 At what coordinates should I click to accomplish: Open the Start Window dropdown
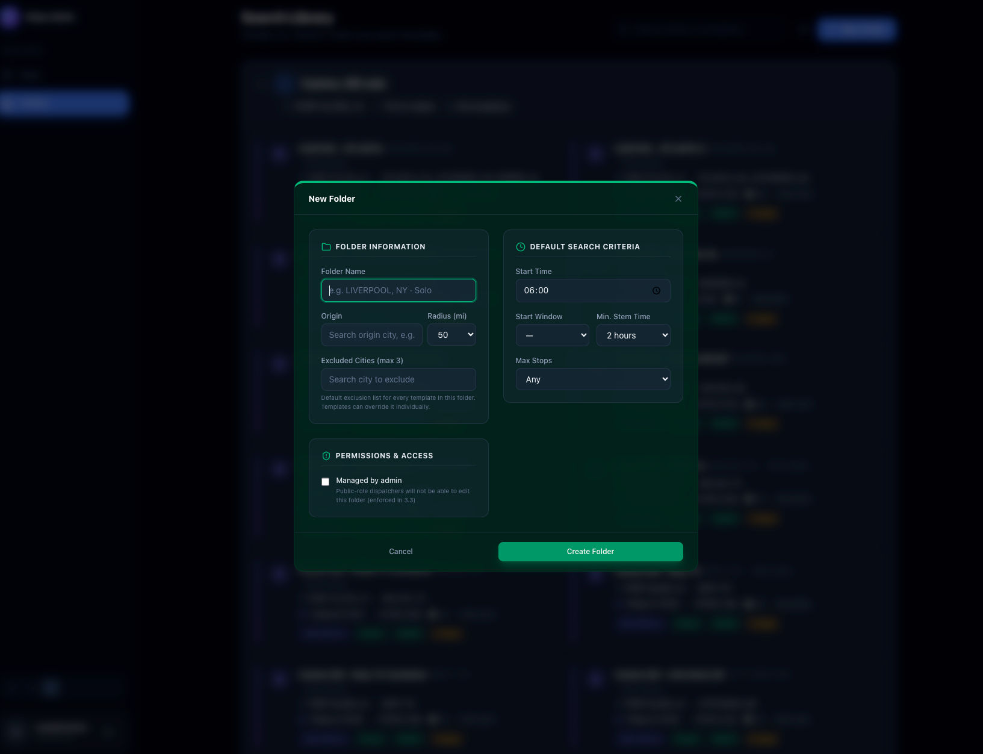tap(552, 335)
